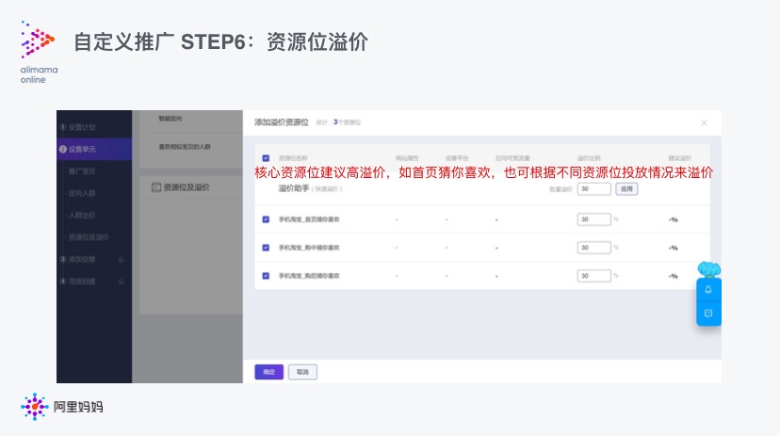Click the 批量溢价 batch premium input field

(594, 189)
